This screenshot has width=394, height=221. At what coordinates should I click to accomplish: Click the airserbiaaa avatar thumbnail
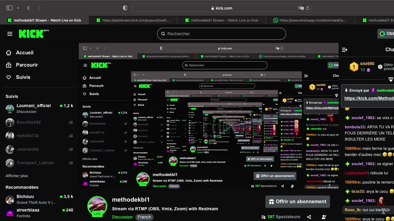(x=10, y=213)
